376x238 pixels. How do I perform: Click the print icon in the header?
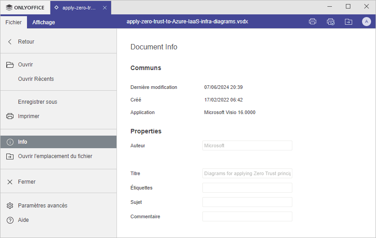click(x=313, y=22)
